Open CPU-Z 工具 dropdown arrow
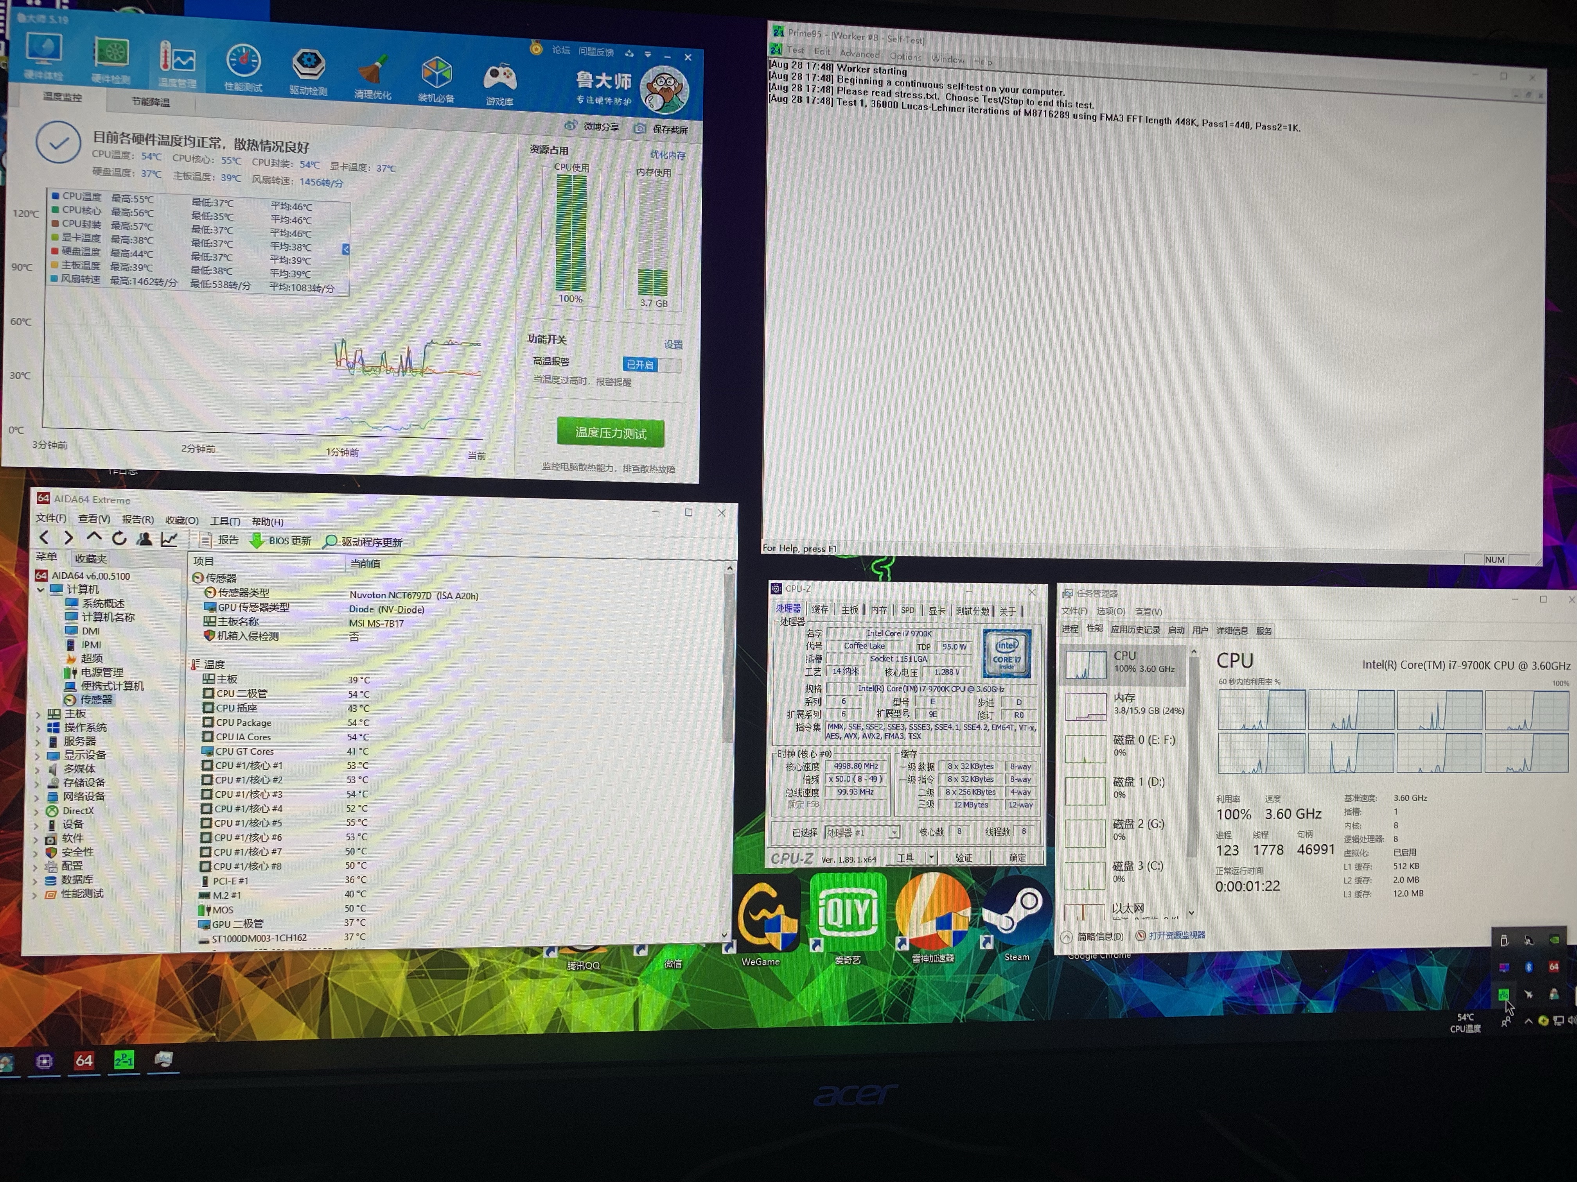The width and height of the screenshot is (1577, 1182). 930,857
